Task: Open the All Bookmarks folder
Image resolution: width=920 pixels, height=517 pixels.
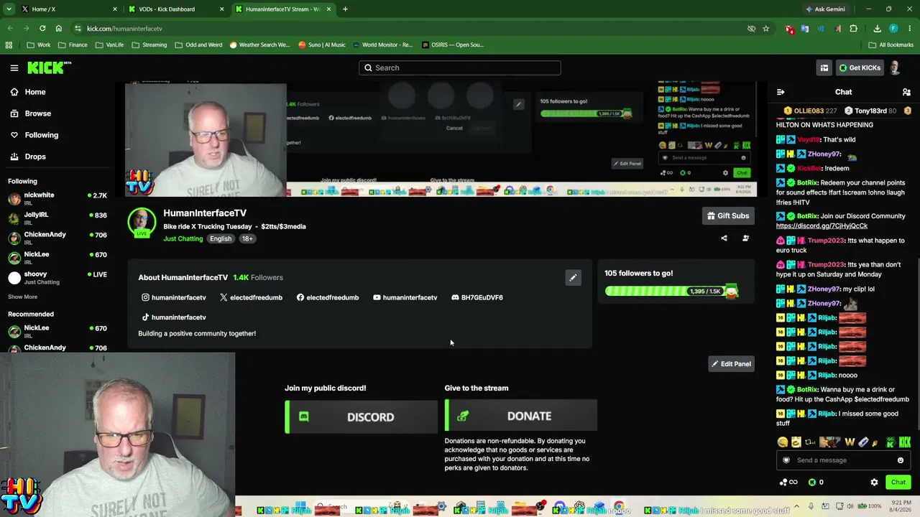Action: (891, 45)
